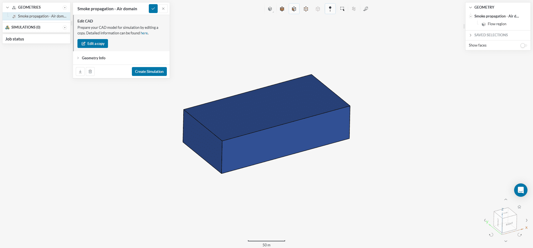Select the face selection mode icon
The height and width of the screenshot is (248, 533).
(x=294, y=9)
